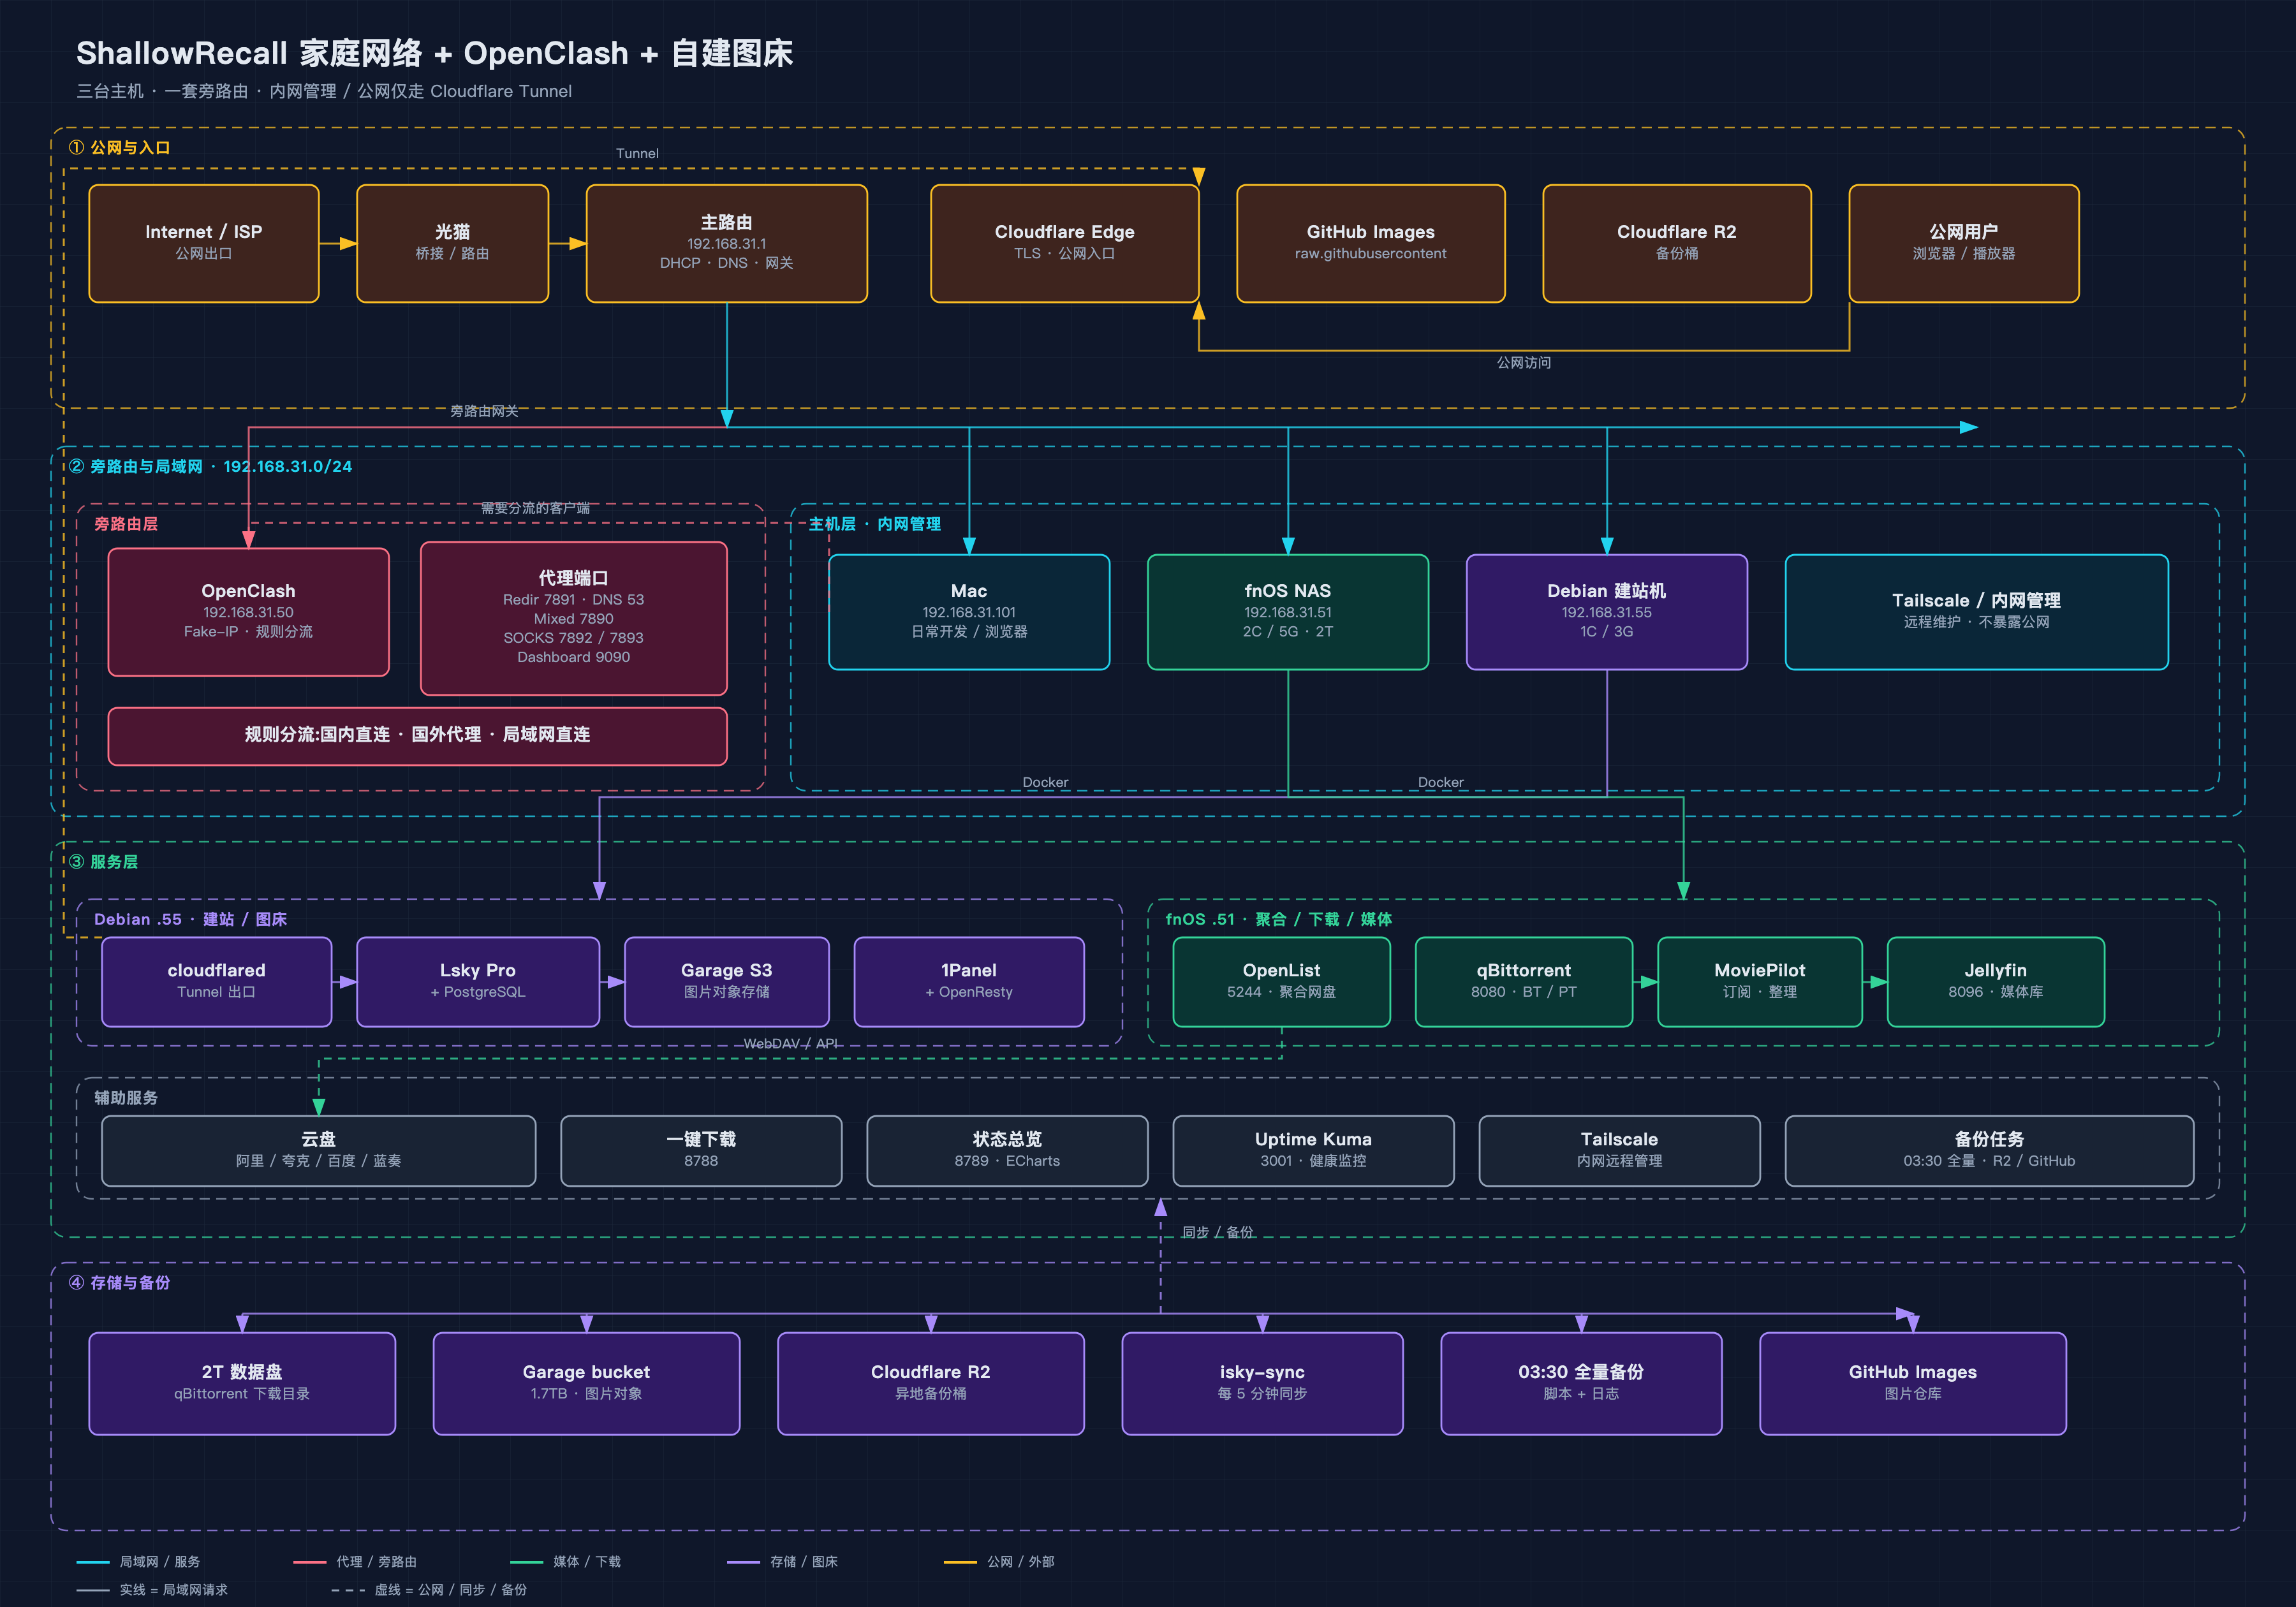Screen dimensions: 2296x1607
Task: Click the '③ 服务层' section label
Action: pyautogui.click(x=103, y=862)
